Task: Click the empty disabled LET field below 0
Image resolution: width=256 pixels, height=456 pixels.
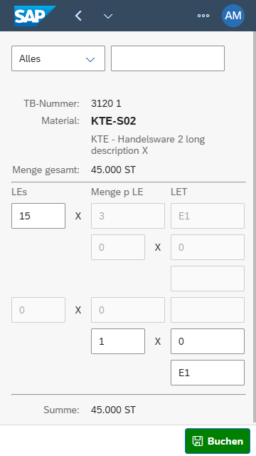Action: point(208,279)
